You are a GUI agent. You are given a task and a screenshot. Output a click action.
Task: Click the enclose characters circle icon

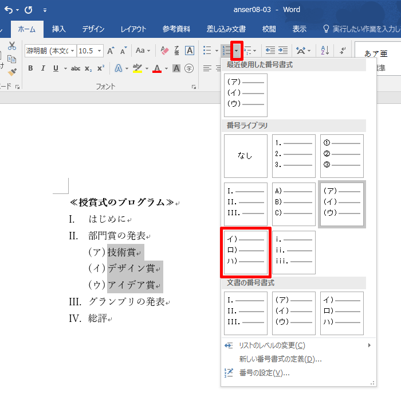(x=188, y=68)
